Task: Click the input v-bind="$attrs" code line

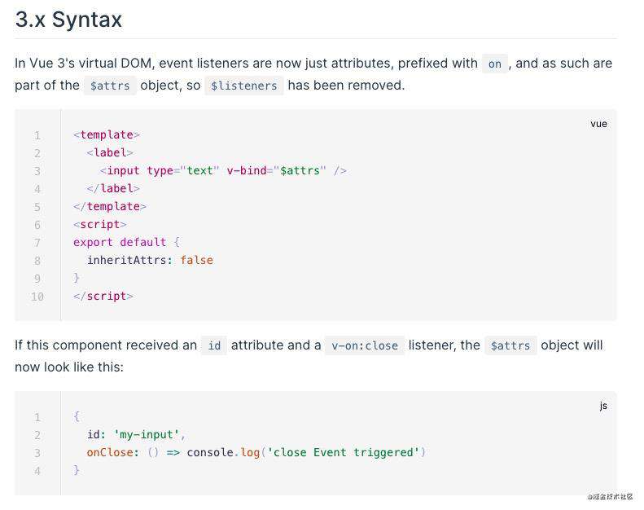Action: 223,171
